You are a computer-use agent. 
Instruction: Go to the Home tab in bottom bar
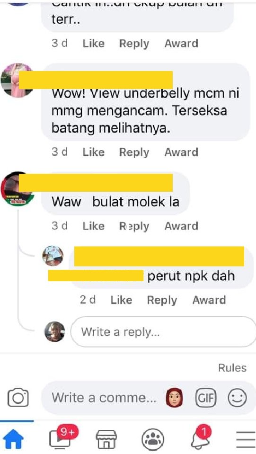(13, 439)
